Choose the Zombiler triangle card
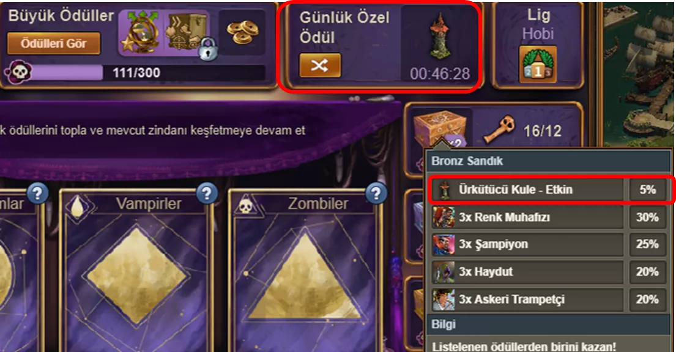The height and width of the screenshot is (352, 676). click(306, 271)
